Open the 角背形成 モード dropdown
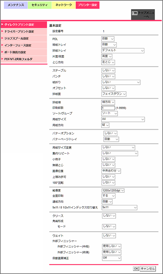Image resolution: width=163 pixels, height=274 pixels. click(109, 226)
